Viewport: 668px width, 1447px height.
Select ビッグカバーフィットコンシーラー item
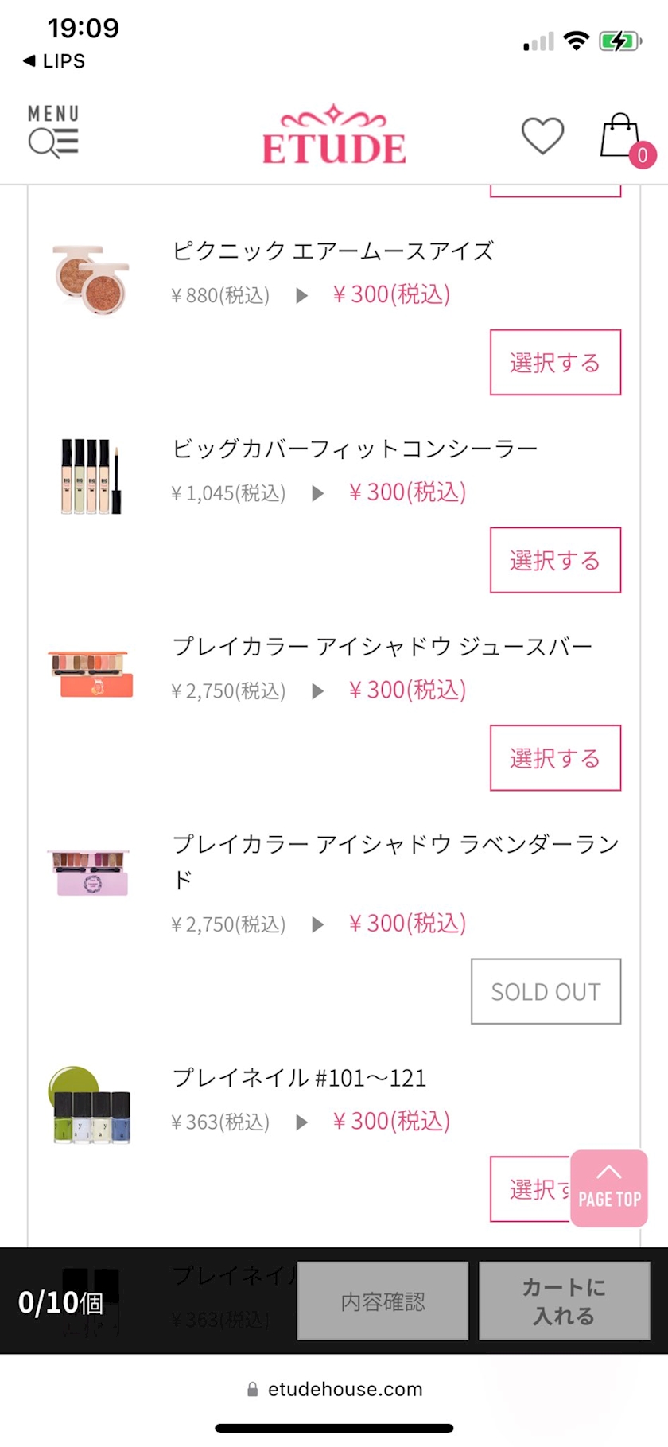[555, 560]
